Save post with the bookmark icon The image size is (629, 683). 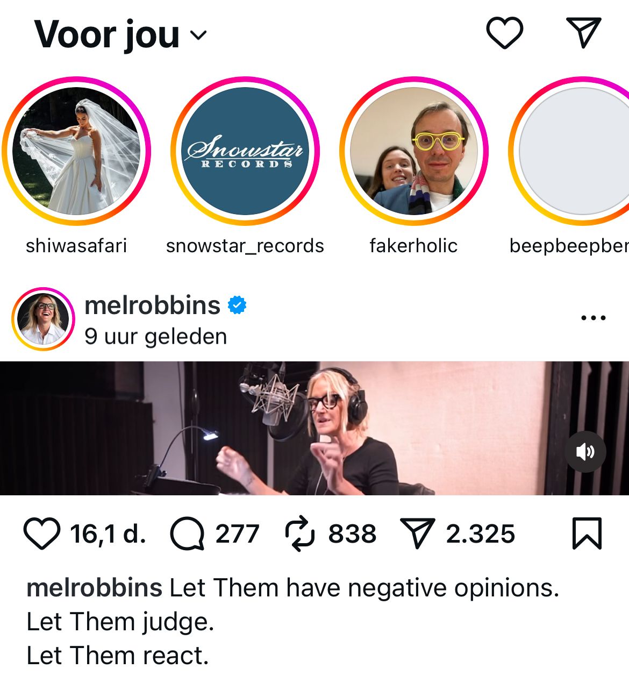pos(587,533)
